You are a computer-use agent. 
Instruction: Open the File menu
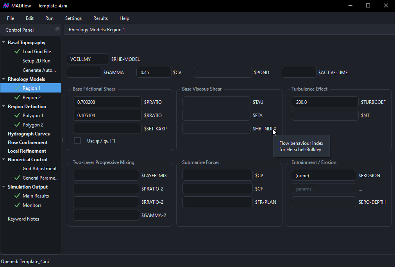coord(11,18)
